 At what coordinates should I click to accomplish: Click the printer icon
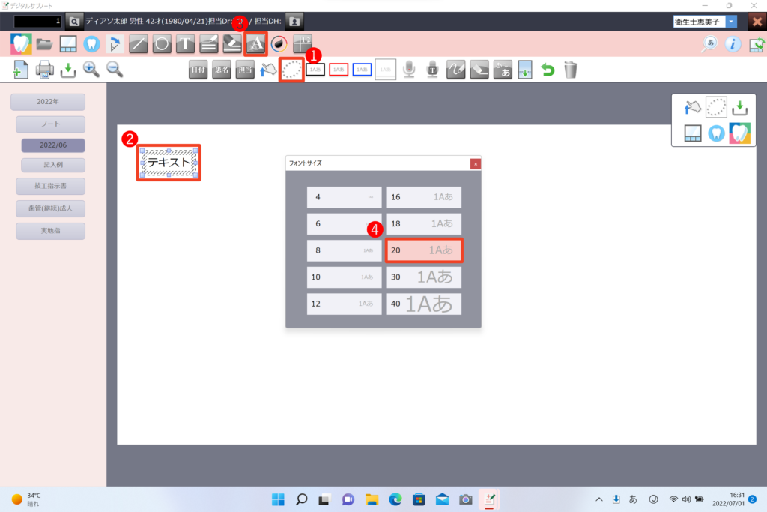tap(44, 70)
